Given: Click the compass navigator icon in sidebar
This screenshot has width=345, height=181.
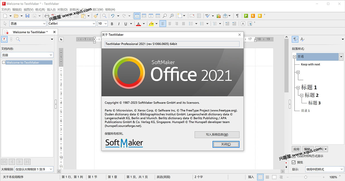Looking at the screenshot, I should point(4,39).
